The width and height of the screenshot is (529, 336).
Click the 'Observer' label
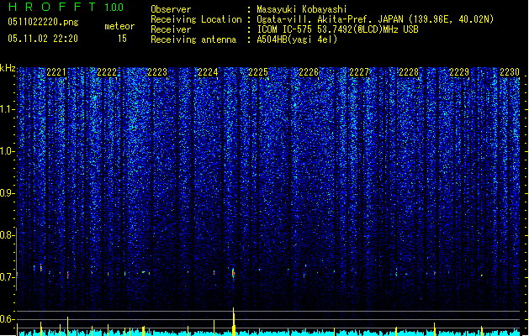click(x=171, y=9)
